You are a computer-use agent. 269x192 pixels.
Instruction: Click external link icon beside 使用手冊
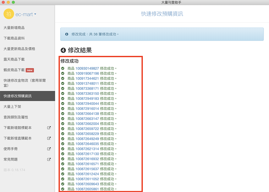click(x=49, y=149)
